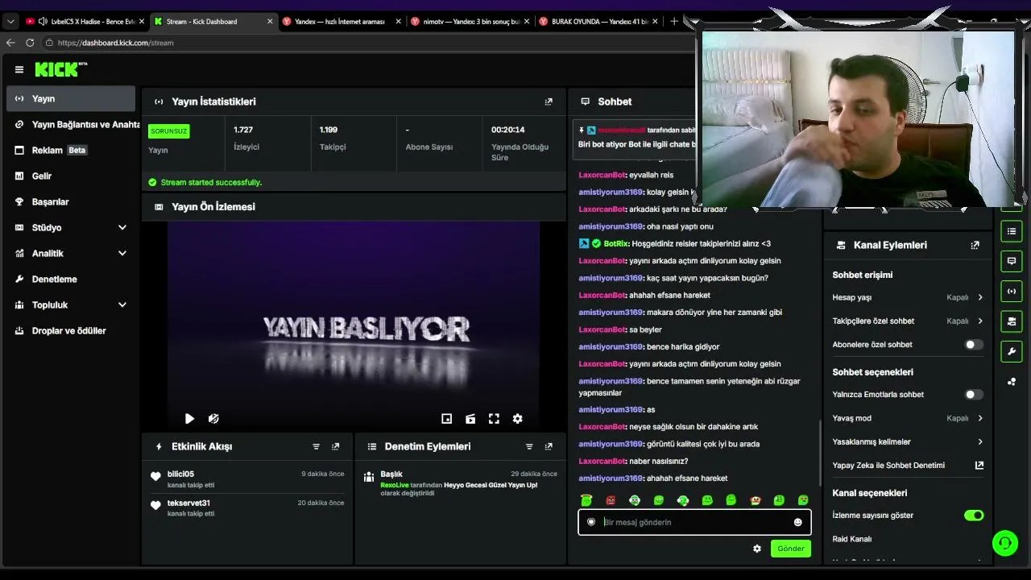Go back in browser history
This screenshot has width=1031, height=580.
point(10,43)
